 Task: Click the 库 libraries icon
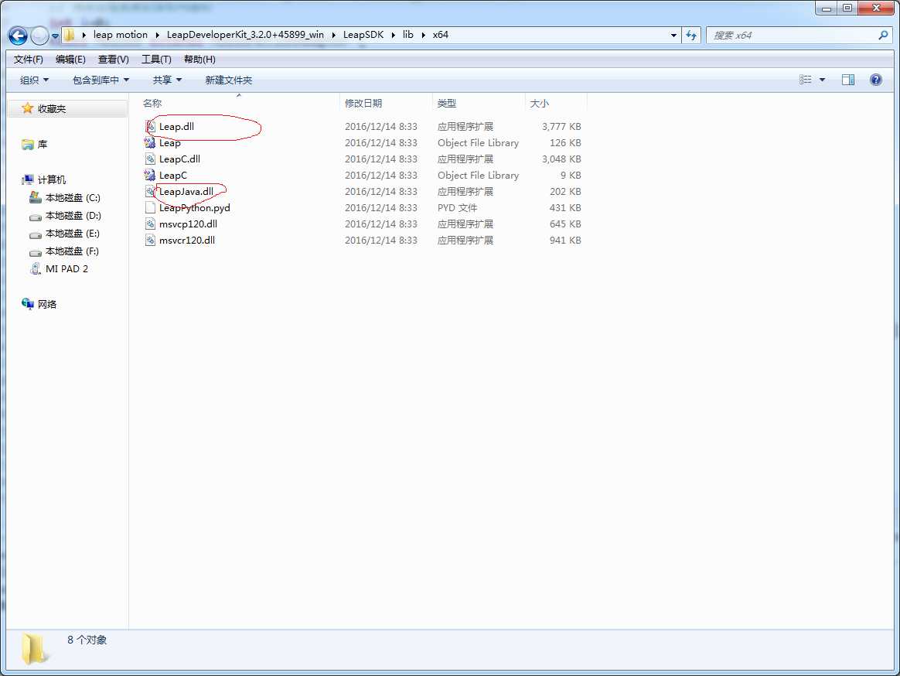tap(28, 144)
